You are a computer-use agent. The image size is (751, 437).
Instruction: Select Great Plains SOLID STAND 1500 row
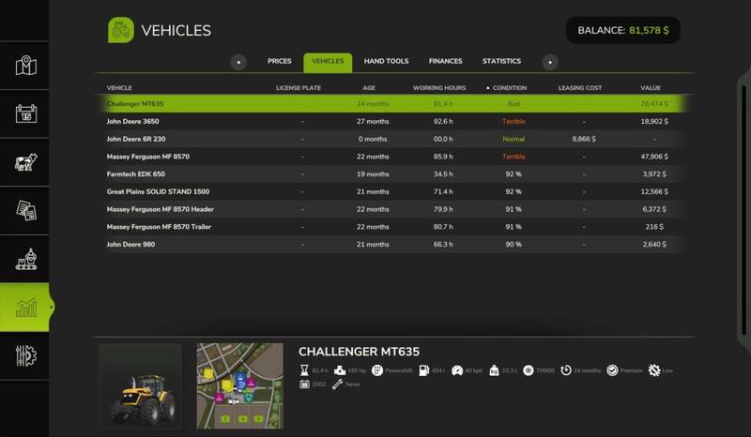392,191
